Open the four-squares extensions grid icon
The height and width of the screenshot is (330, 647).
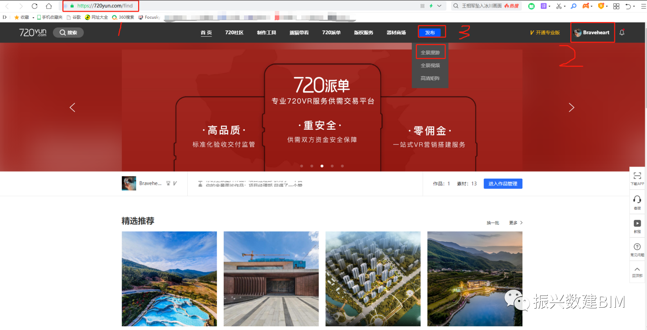tap(617, 6)
